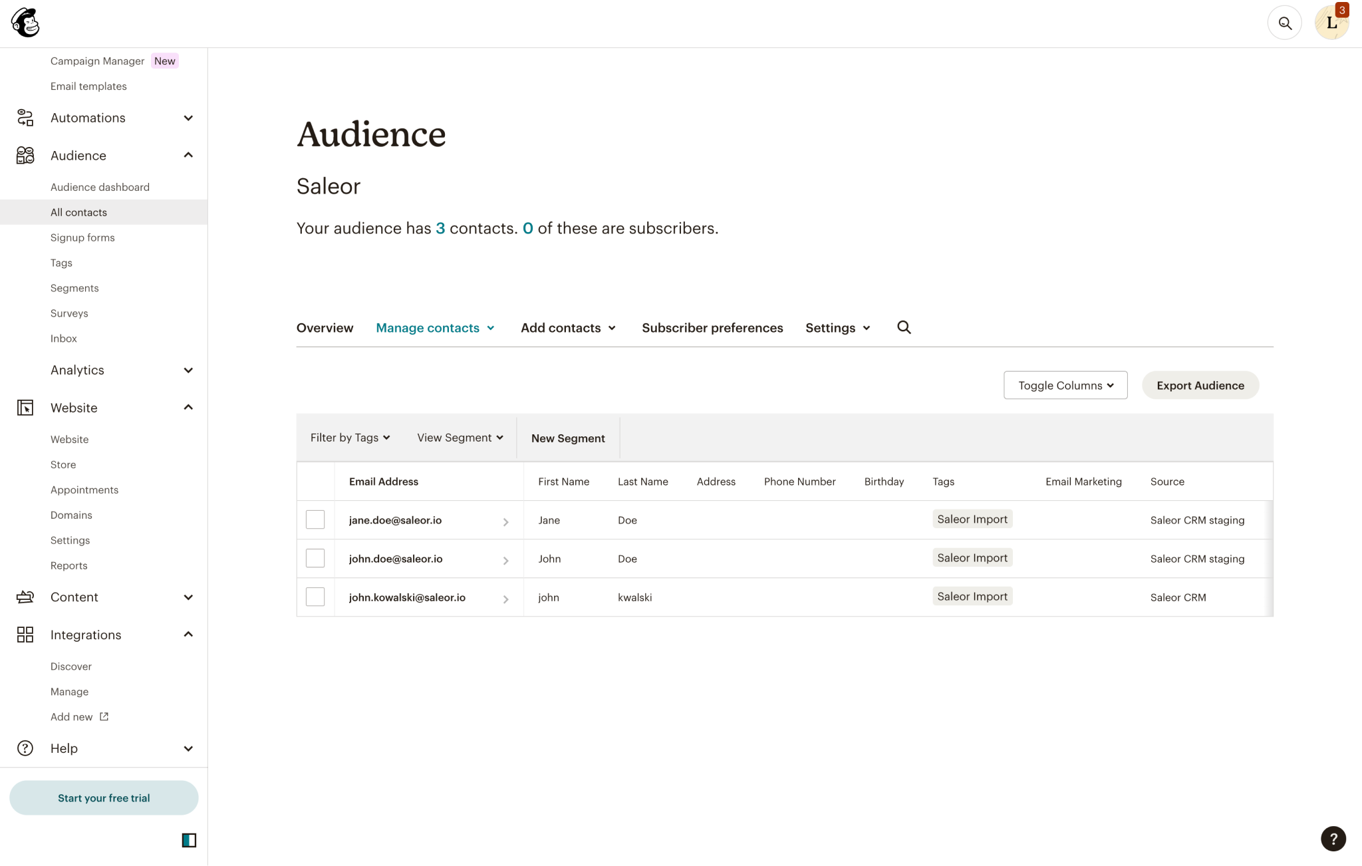1362x866 pixels.
Task: Select the checkbox for jane.doe@saleor.io
Action: pos(315,519)
